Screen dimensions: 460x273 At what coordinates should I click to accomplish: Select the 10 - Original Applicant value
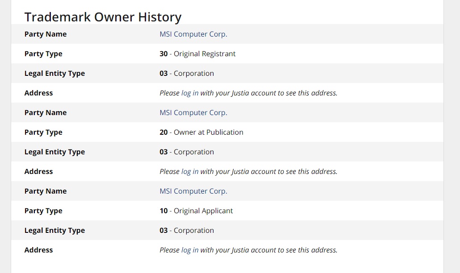click(x=196, y=211)
